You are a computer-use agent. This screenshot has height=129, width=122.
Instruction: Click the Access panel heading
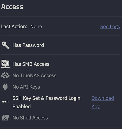coord(12,7)
